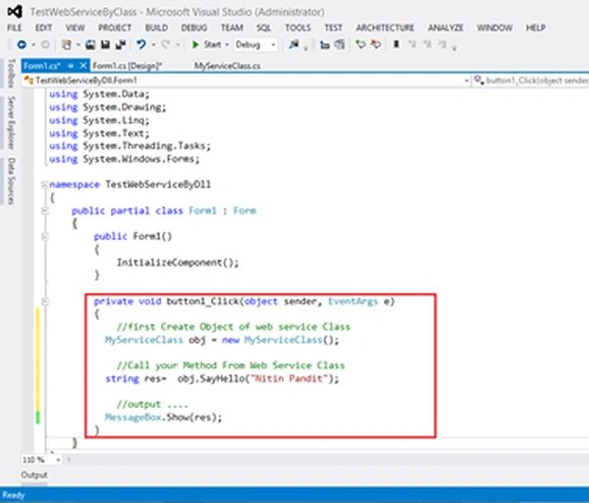Screen dimensions: 589x503
Task: Collapse the namespace TestWebServiceByDll block
Action: (45, 185)
